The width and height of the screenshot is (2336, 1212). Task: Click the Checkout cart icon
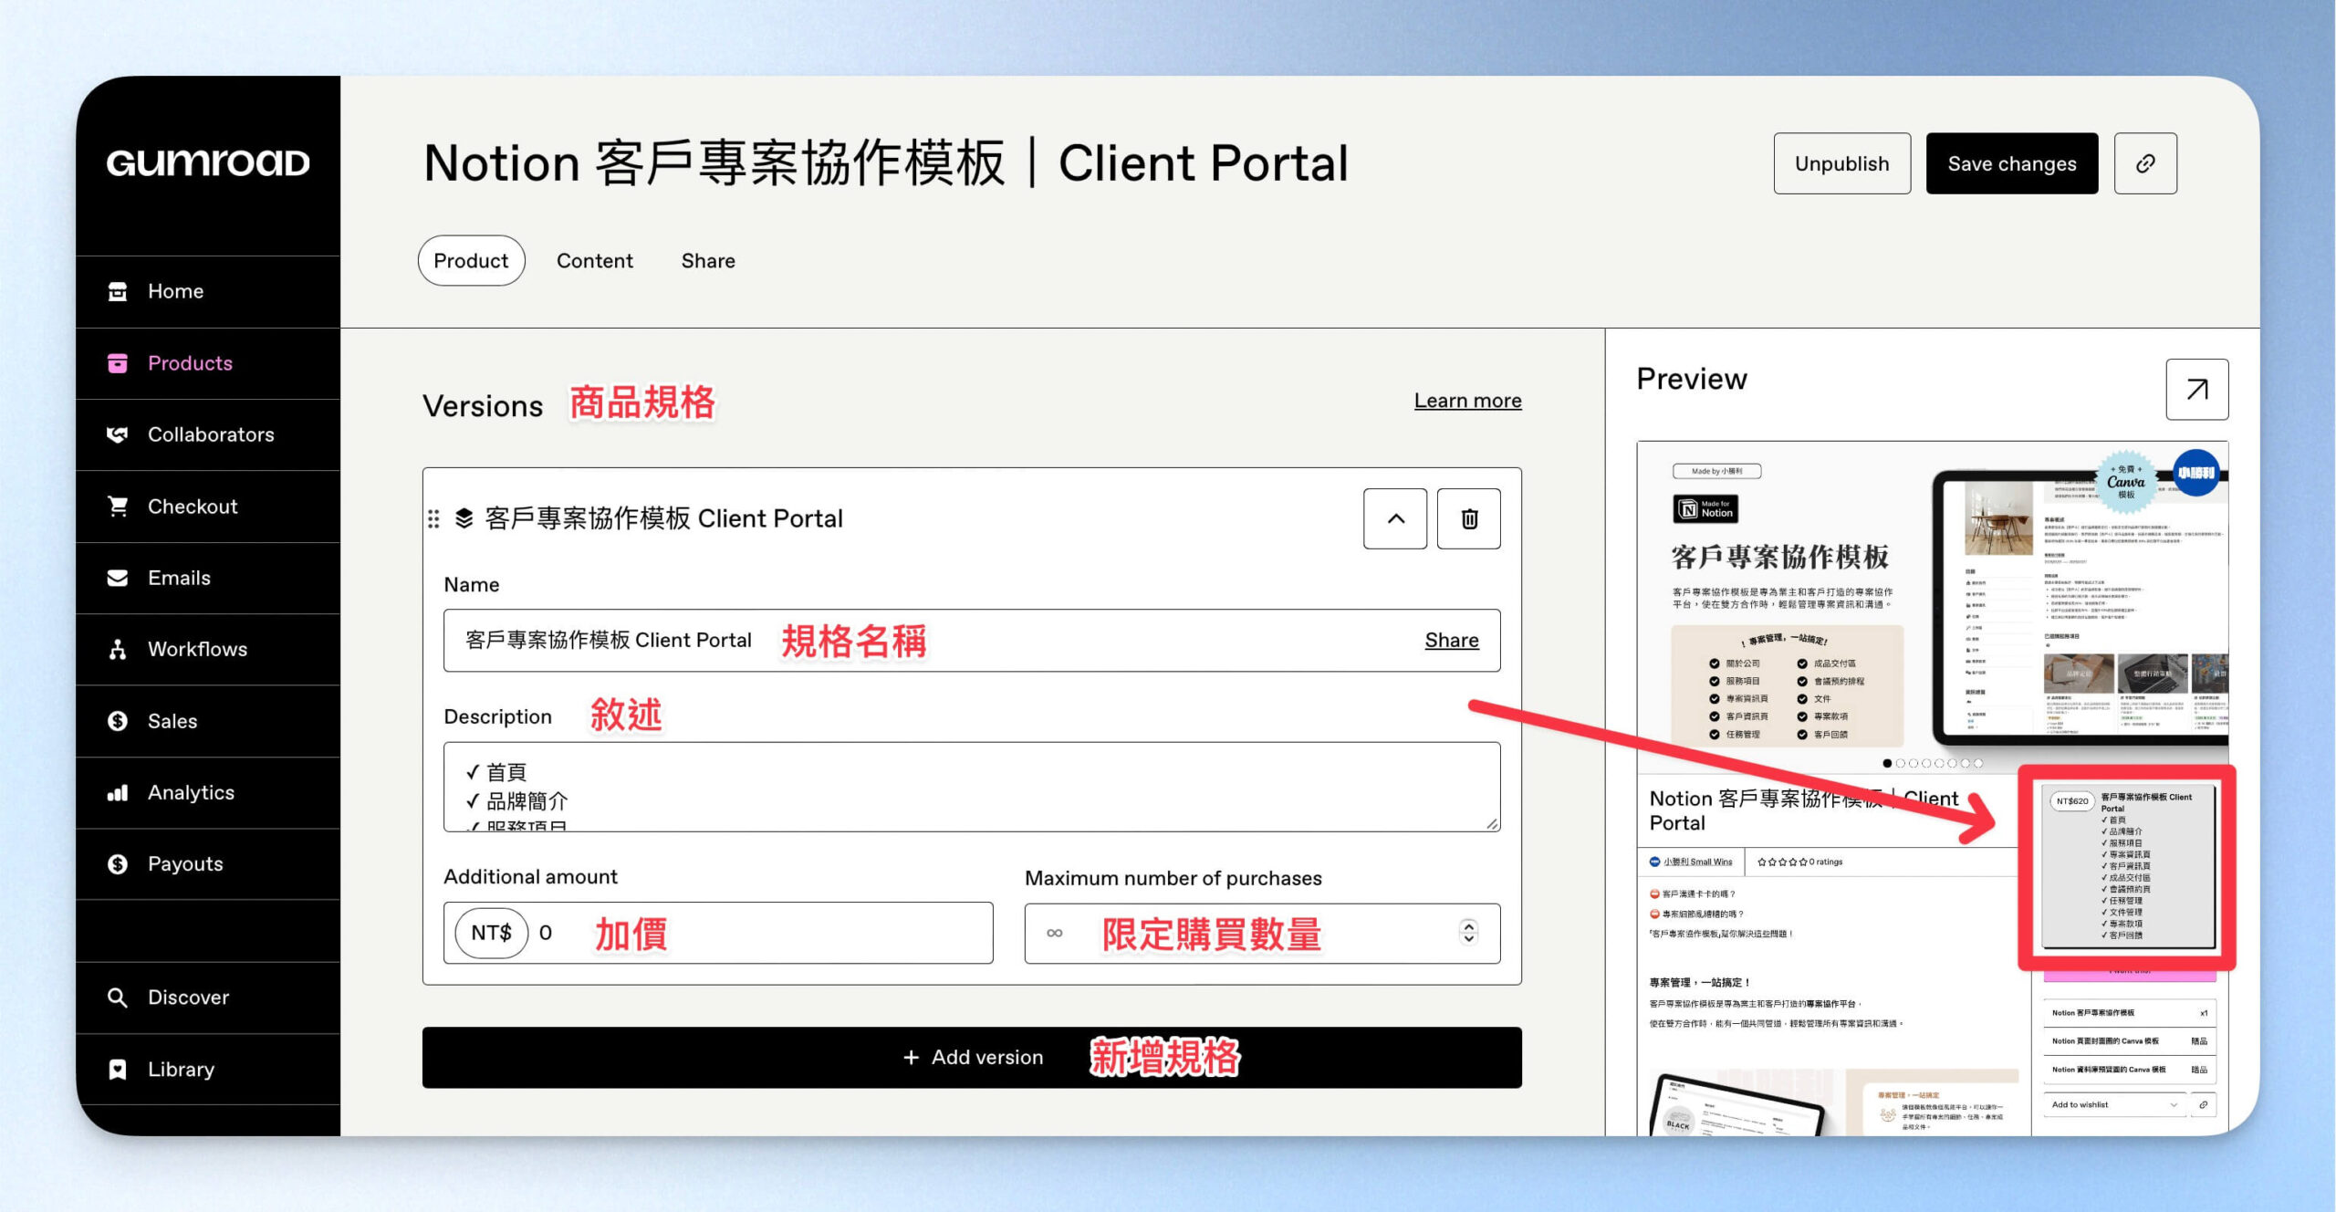click(118, 507)
